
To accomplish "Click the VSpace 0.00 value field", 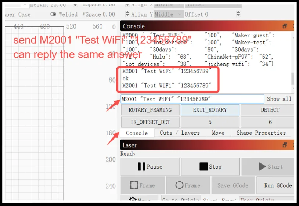I will 109,14.
